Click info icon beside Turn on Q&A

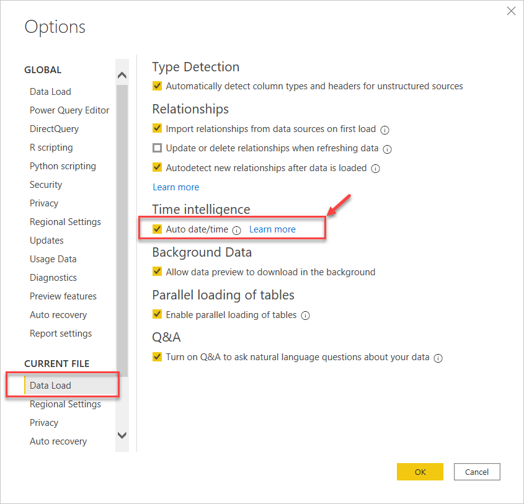tap(438, 358)
